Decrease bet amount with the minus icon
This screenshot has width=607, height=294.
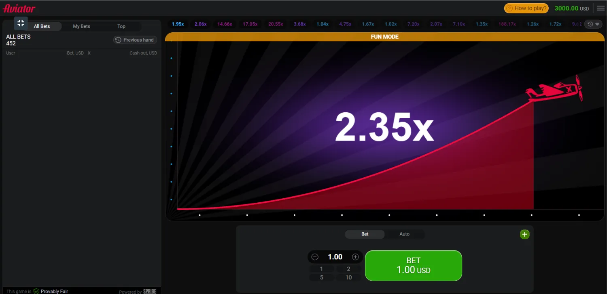[x=315, y=257]
